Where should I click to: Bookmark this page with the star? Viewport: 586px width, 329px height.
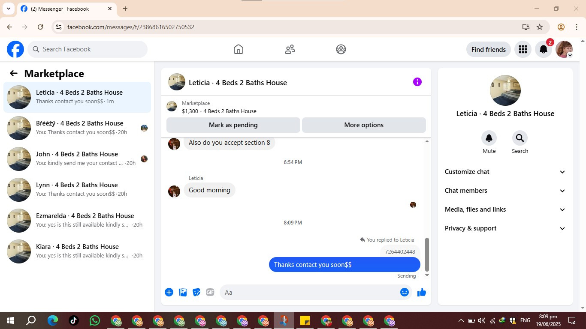[x=540, y=27]
